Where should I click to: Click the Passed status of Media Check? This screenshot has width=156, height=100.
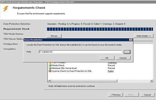pyautogui.click(x=111, y=65)
